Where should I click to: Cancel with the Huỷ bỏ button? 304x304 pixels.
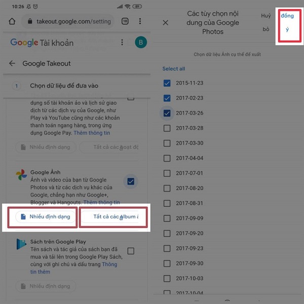(266, 22)
